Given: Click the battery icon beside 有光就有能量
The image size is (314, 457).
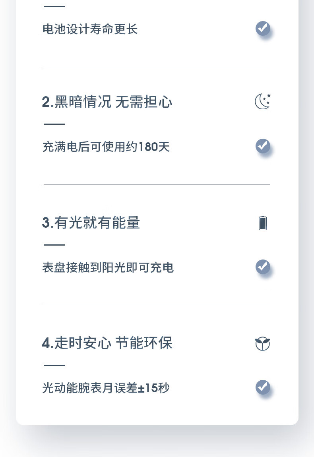Looking at the screenshot, I should coord(263,223).
